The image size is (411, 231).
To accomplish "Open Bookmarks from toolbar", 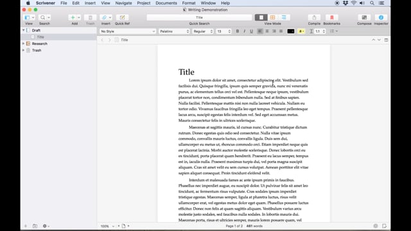I will pos(331,17).
